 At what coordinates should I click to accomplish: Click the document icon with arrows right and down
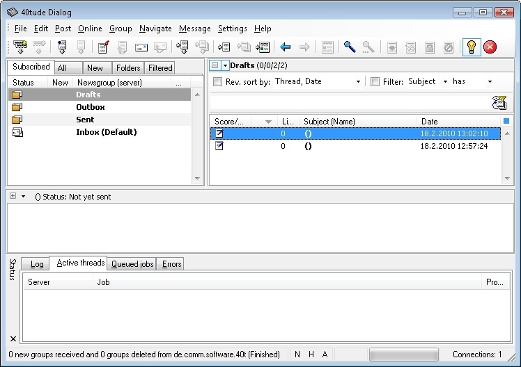pyautogui.click(x=182, y=47)
